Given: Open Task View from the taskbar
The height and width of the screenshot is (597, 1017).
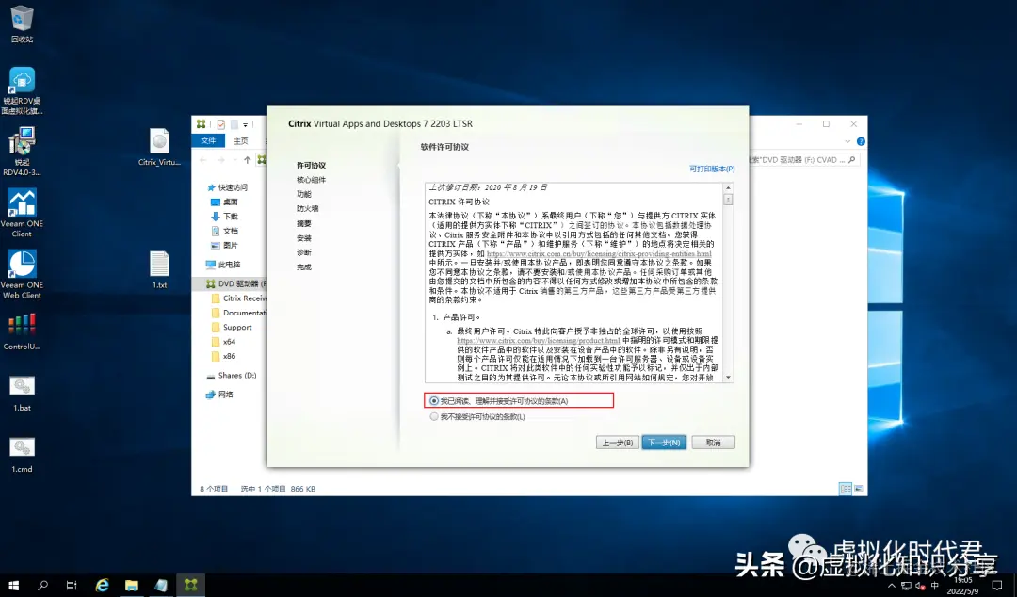Looking at the screenshot, I should tap(71, 584).
